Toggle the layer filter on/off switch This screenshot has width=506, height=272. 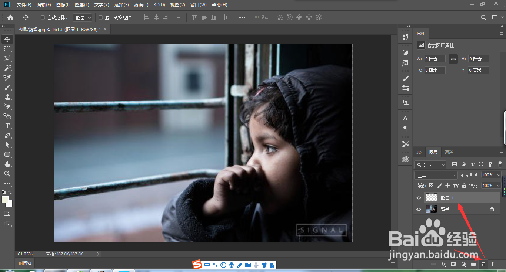tap(500, 163)
